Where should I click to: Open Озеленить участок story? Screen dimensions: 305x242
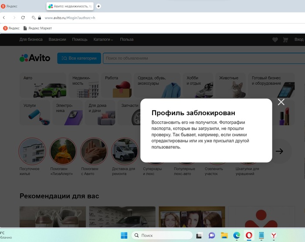[214, 171]
